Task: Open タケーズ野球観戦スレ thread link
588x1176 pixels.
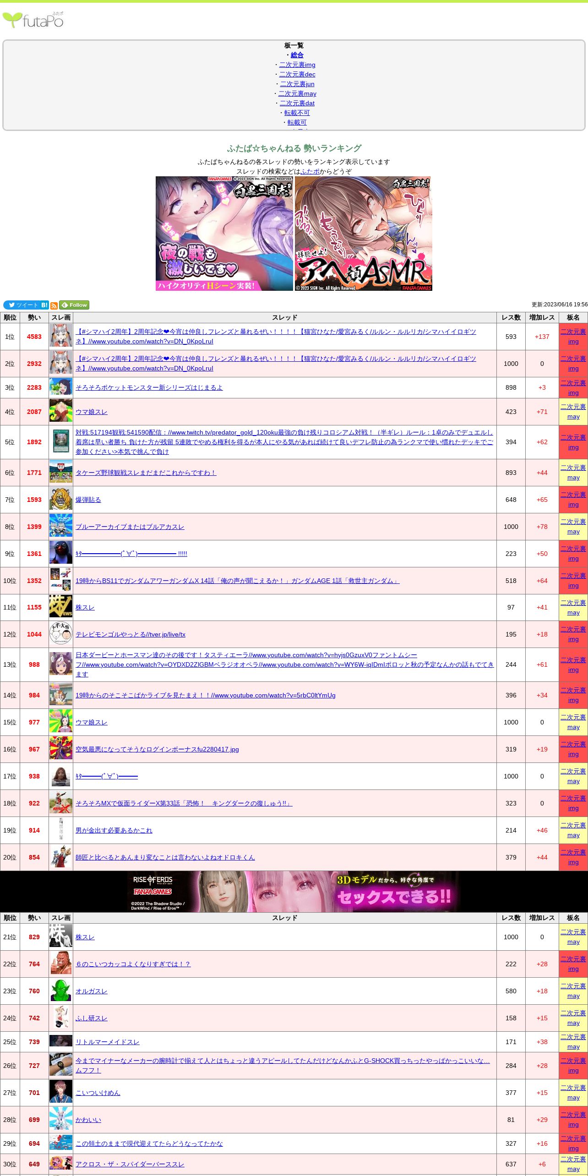Action: pos(146,473)
